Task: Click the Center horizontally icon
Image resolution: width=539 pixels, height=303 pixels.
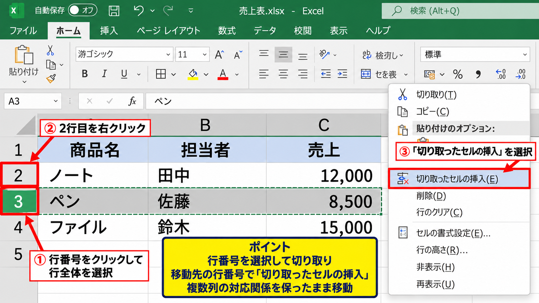Action: [x=283, y=74]
